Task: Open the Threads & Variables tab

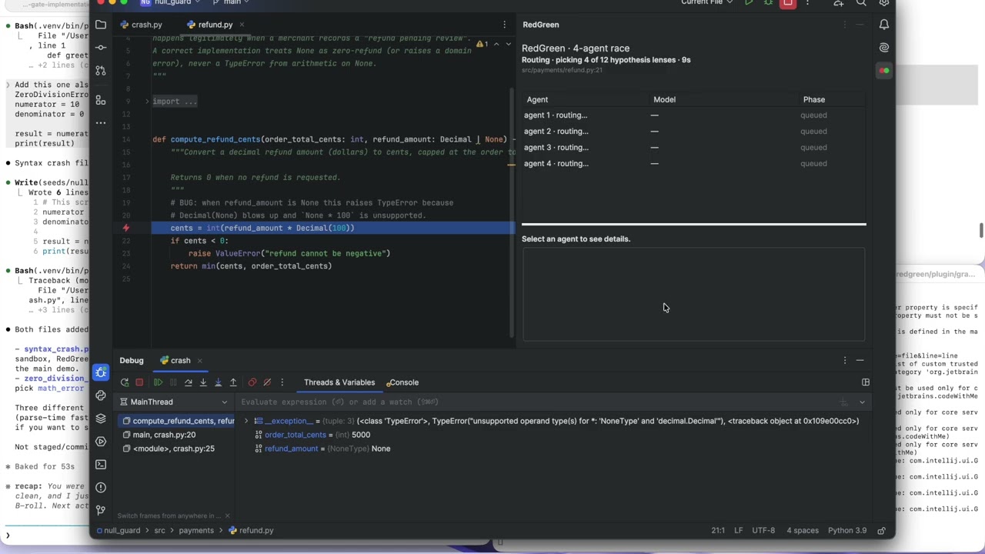Action: point(339,382)
